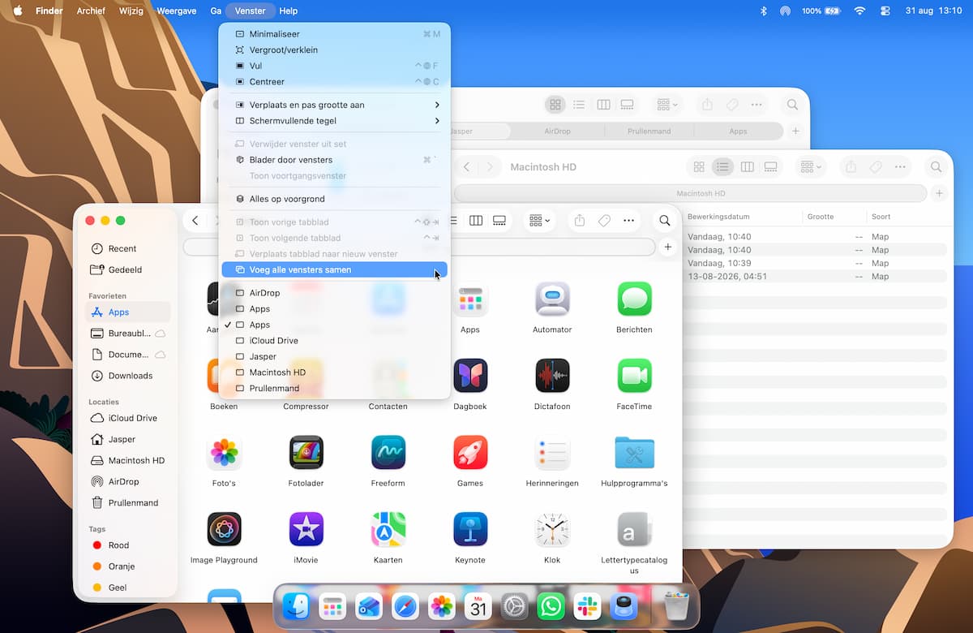Click the search icon in Apps window
Screen dimensions: 973x633
[x=665, y=221]
